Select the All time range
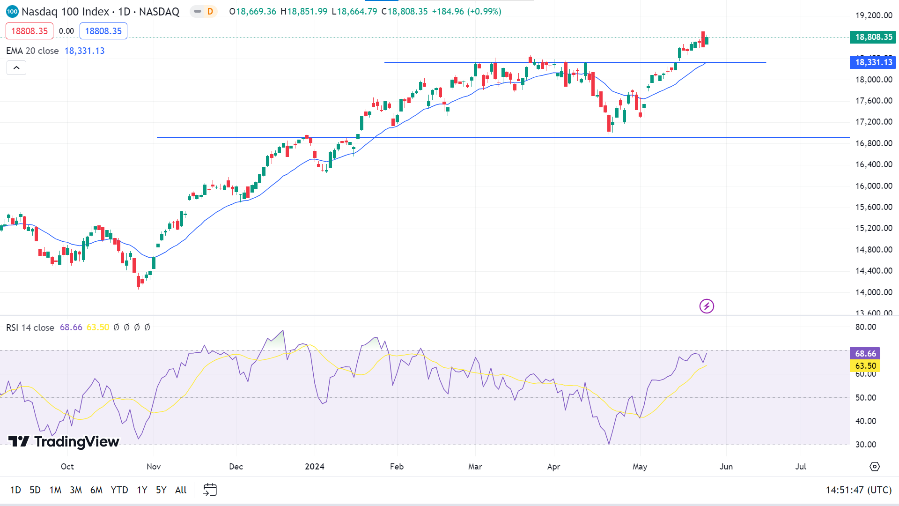Screen dimensions: 899x506 (181, 490)
